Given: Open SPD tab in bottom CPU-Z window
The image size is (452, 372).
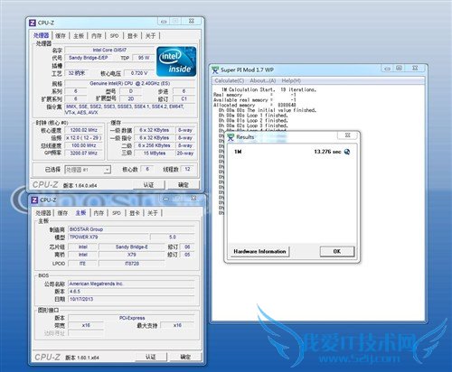Looking at the screenshot, I should click(117, 213).
